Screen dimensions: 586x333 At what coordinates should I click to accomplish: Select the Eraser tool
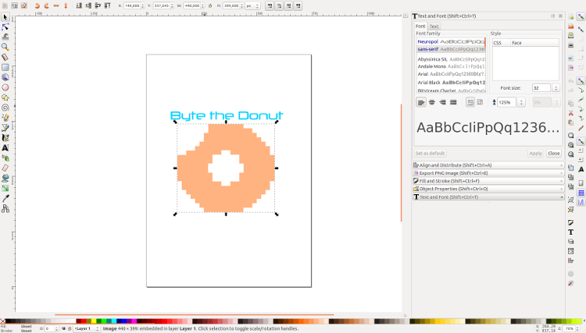point(5,168)
